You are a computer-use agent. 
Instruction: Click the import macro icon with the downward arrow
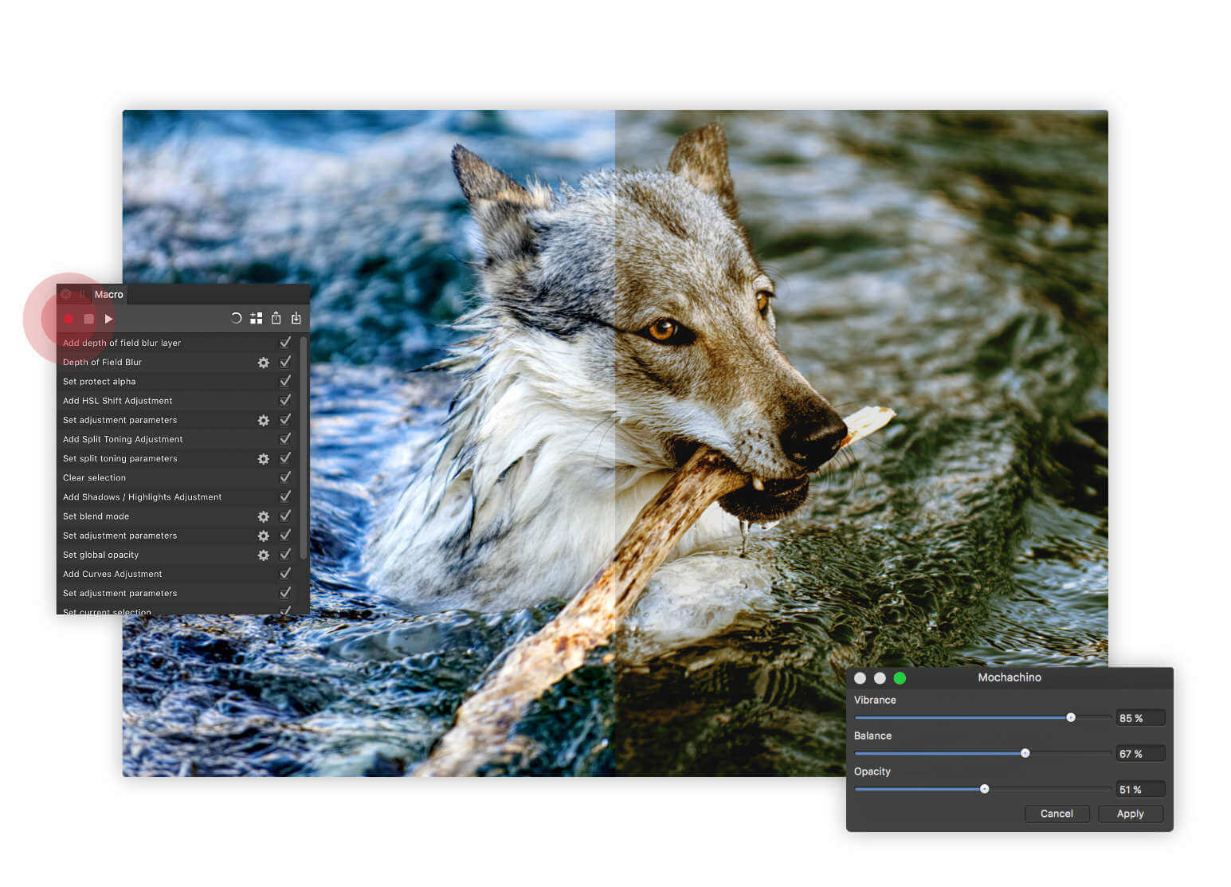point(296,318)
